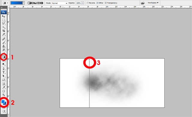The height and width of the screenshot is (117, 192).
Task: Click the foreground color swatch
Action: tap(3, 102)
